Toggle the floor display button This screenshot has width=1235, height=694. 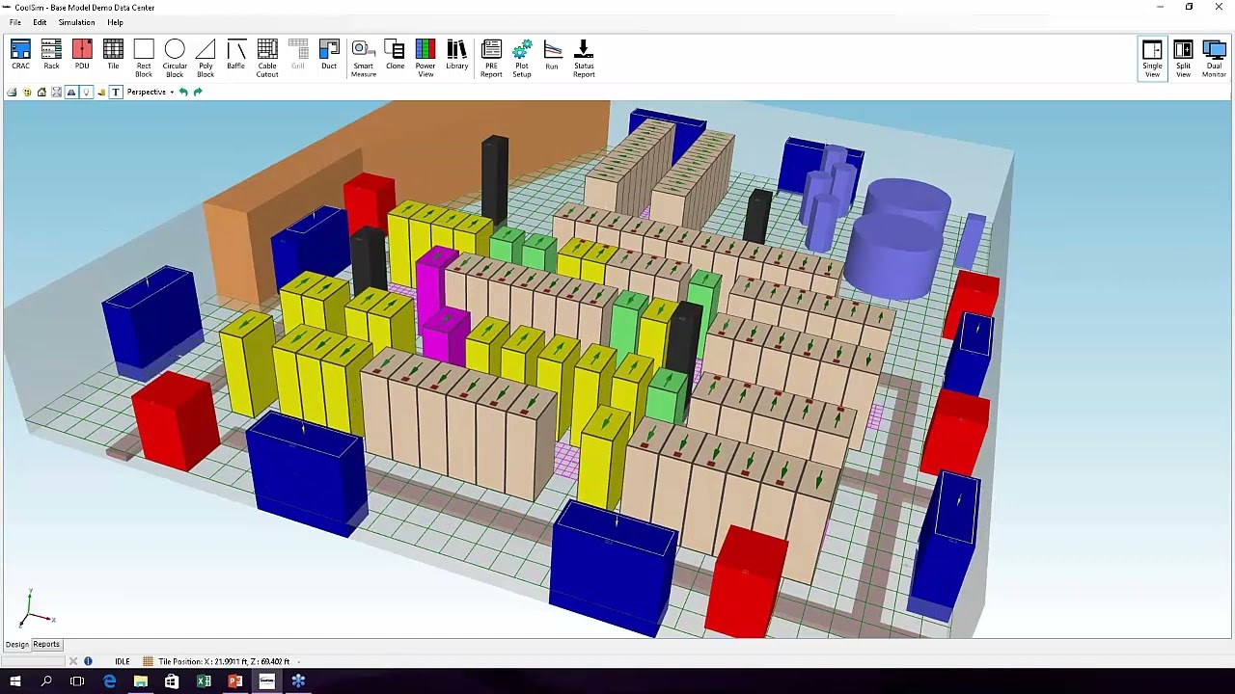tap(71, 92)
